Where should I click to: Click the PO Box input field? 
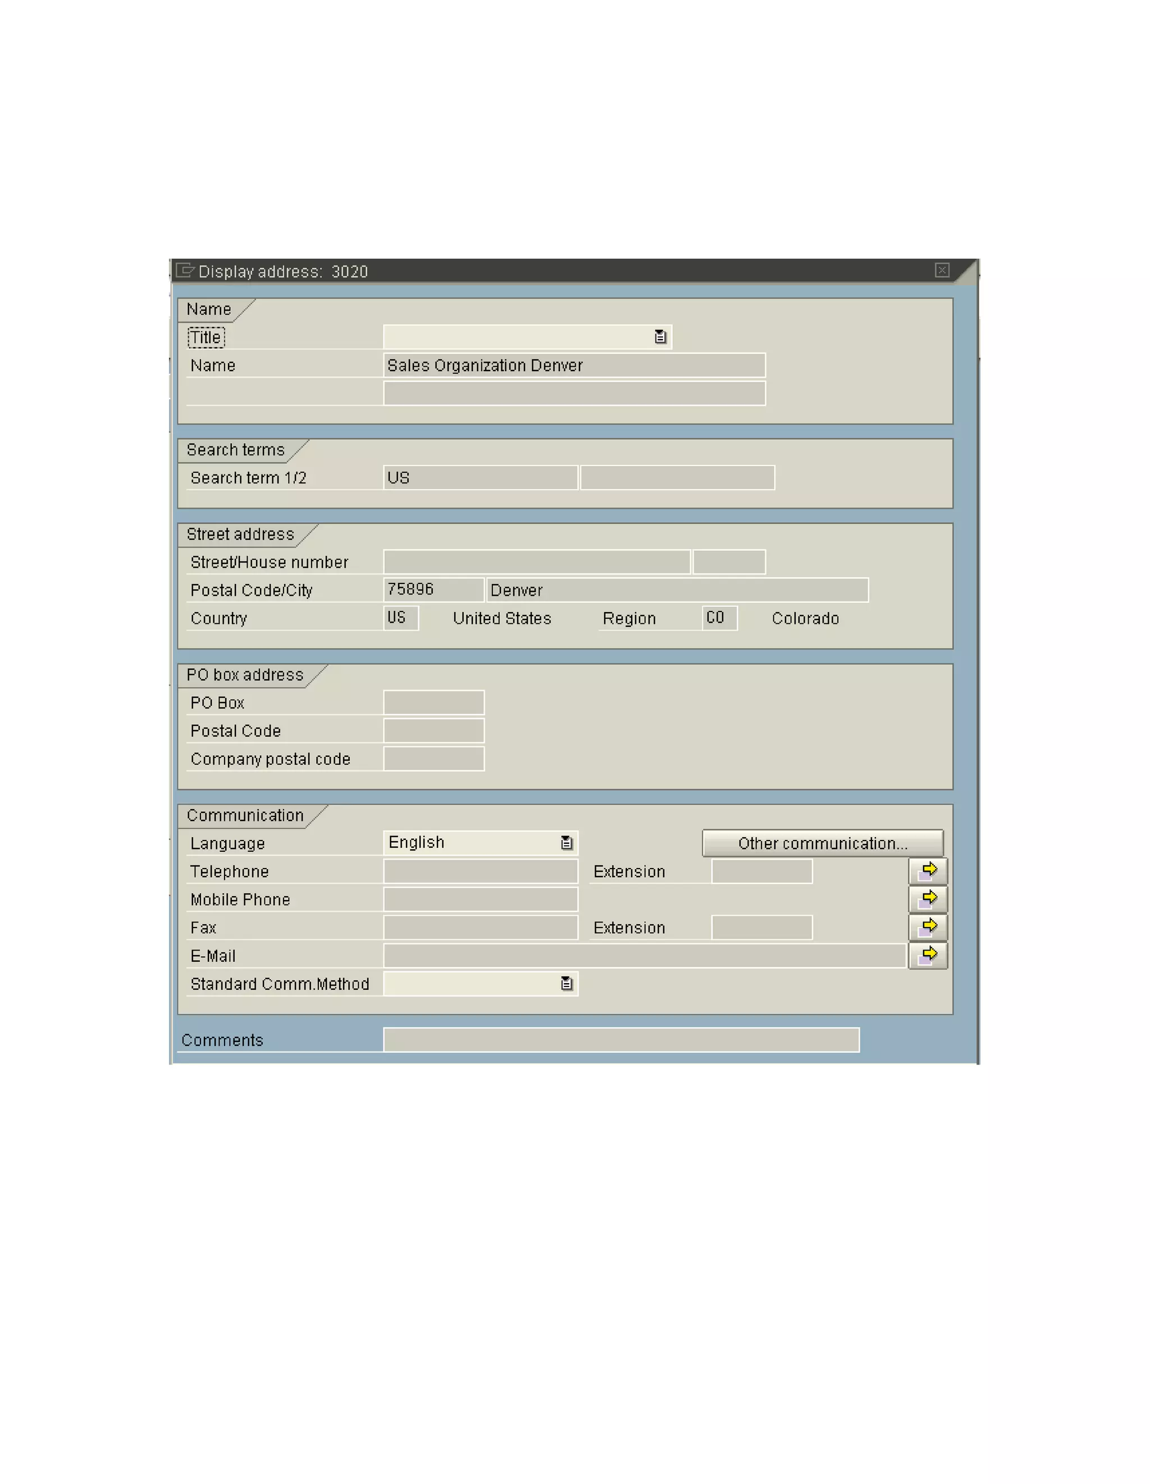(433, 702)
